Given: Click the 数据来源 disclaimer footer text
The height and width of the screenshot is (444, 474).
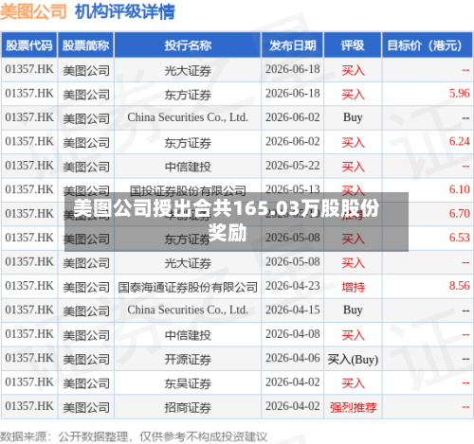Looking at the screenshot, I should (134, 436).
